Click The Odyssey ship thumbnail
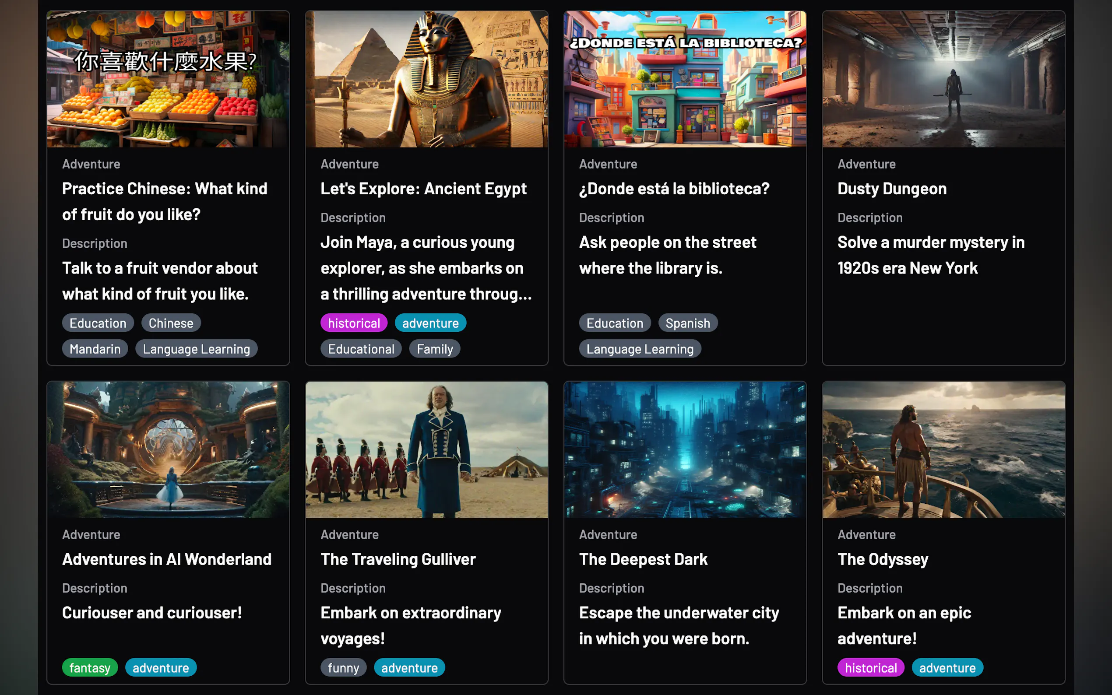Image resolution: width=1112 pixels, height=695 pixels. (943, 449)
